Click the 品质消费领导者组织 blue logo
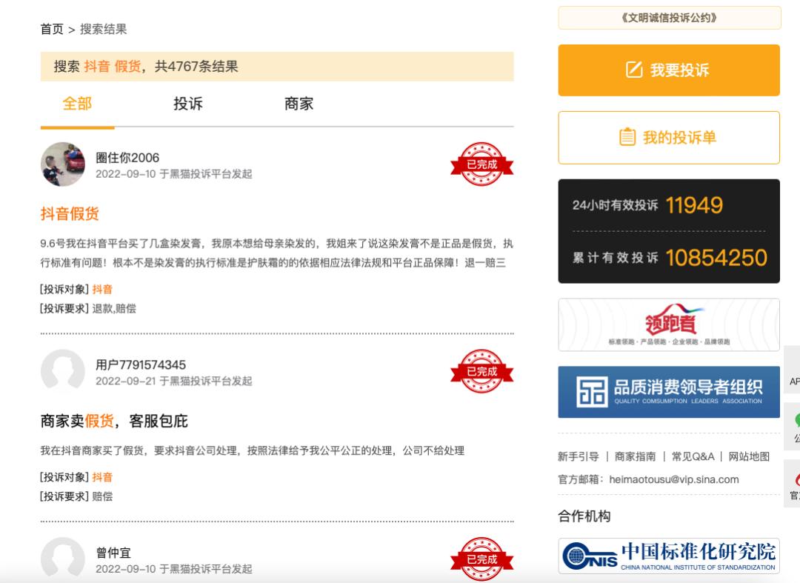This screenshot has width=800, height=583. click(x=668, y=391)
